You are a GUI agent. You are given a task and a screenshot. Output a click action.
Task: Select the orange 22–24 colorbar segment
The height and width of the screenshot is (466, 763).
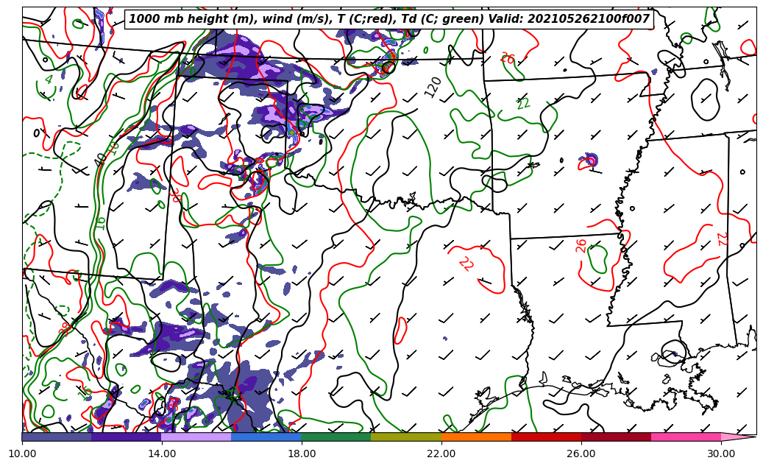[x=476, y=437]
